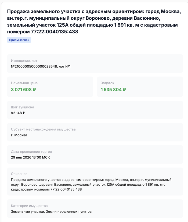Viewport: 188px width, 222px height.
Task: Click the deposit amount 1 535 804 ₽
Action: point(113,90)
